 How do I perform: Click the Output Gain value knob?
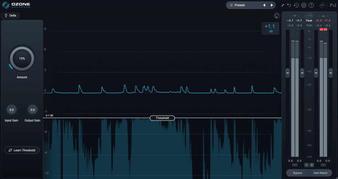(x=32, y=110)
